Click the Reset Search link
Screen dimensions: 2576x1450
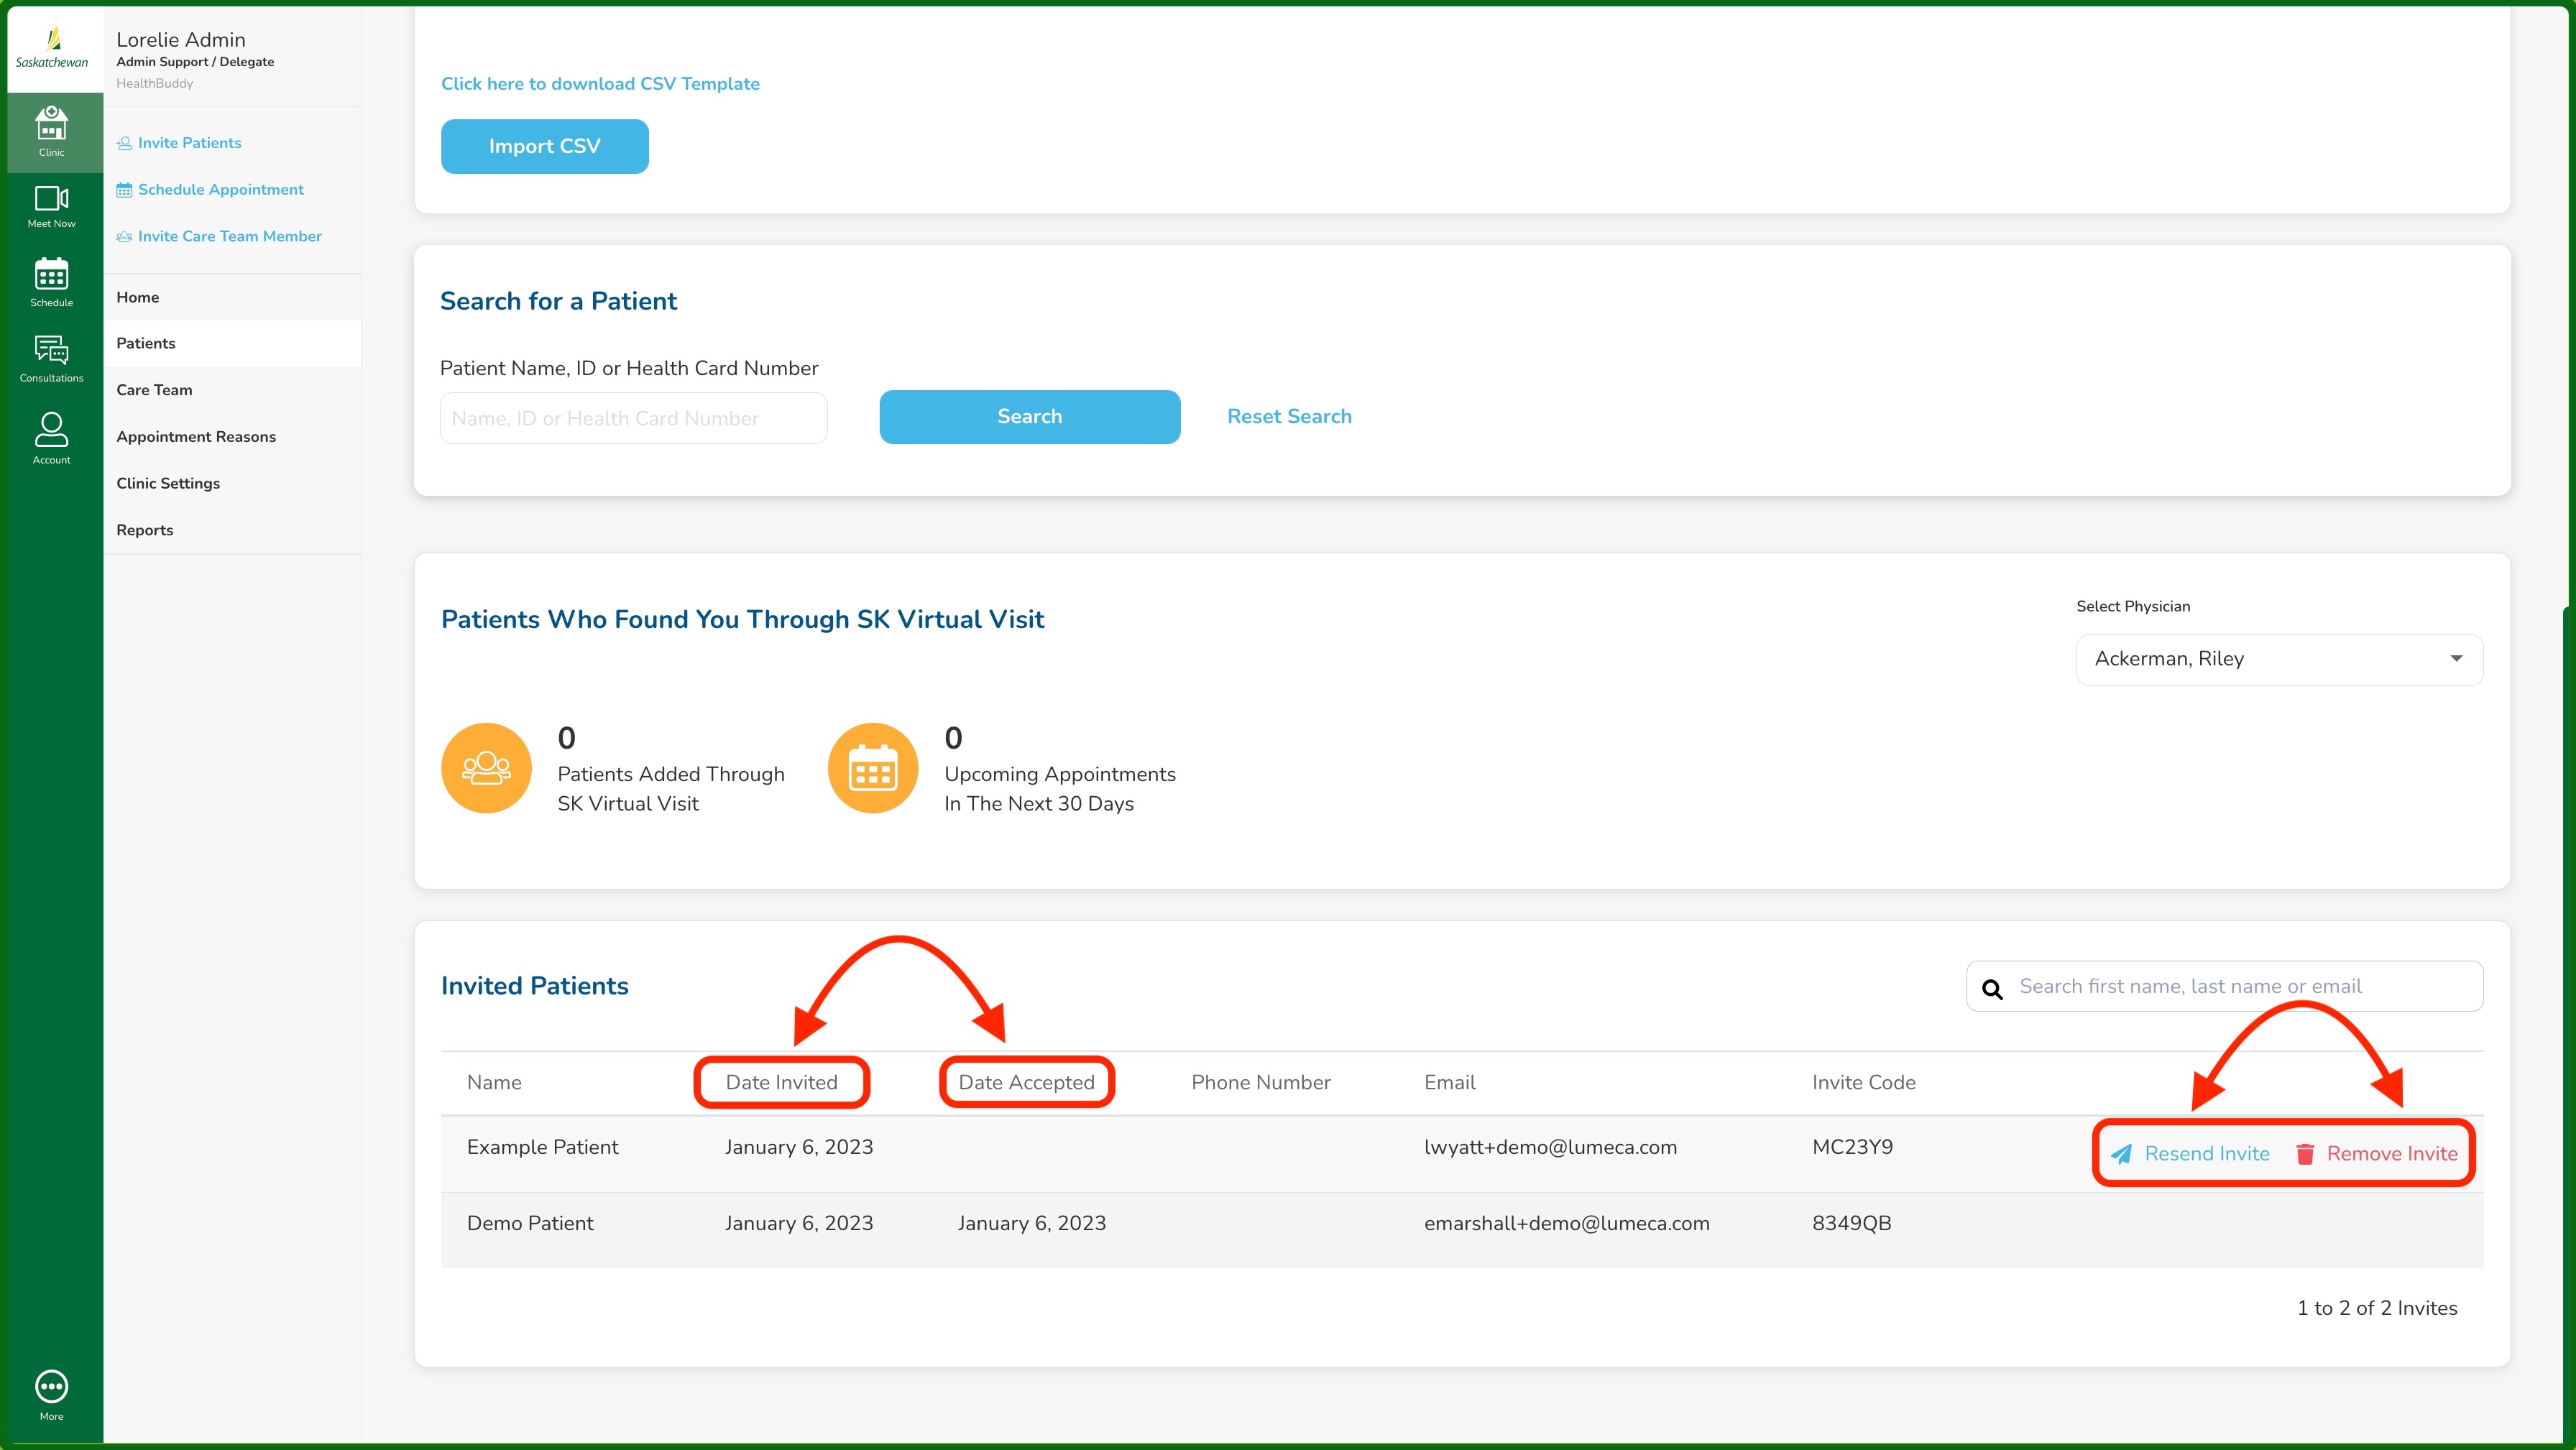(1288, 416)
